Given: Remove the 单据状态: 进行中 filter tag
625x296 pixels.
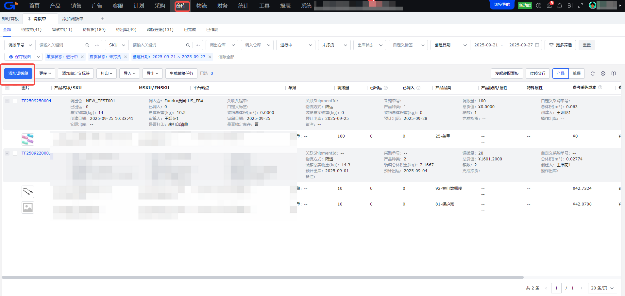Looking at the screenshot, I should pyautogui.click(x=82, y=57).
